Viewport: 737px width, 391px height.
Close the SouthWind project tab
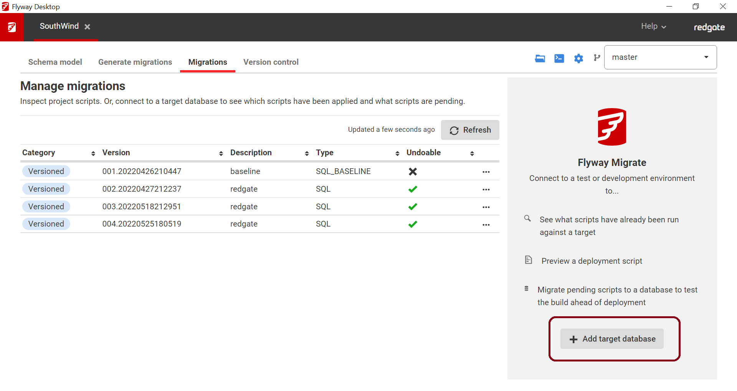click(x=88, y=27)
